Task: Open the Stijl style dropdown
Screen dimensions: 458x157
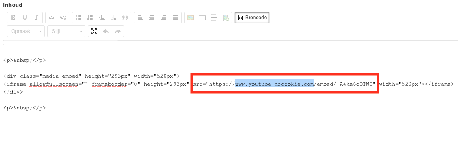Action: click(x=66, y=31)
